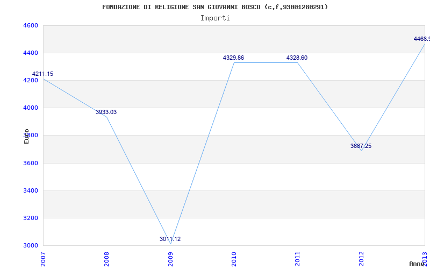The height and width of the screenshot is (269, 430).
Task: Select the 4329.86 data label
Action: 233,58
